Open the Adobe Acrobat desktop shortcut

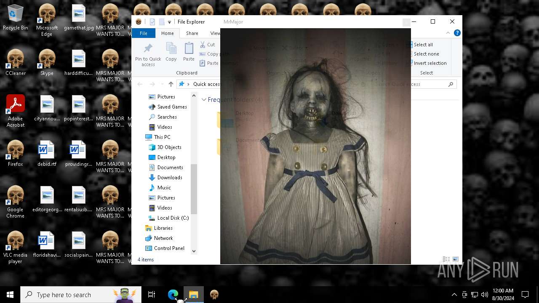point(16,111)
